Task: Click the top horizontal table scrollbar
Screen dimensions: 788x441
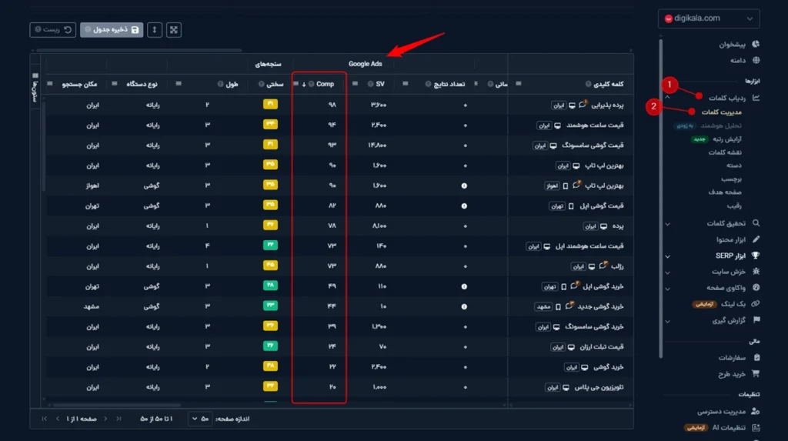Action: pyautogui.click(x=139, y=50)
